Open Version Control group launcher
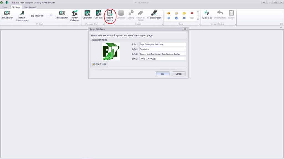284x159 pixels. pyautogui.click(x=235, y=25)
